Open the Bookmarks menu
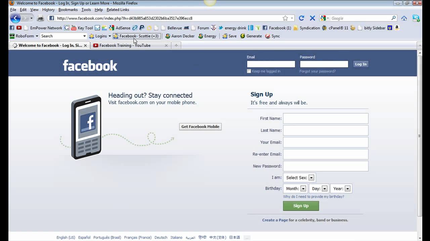The height and width of the screenshot is (241, 430). (x=68, y=10)
